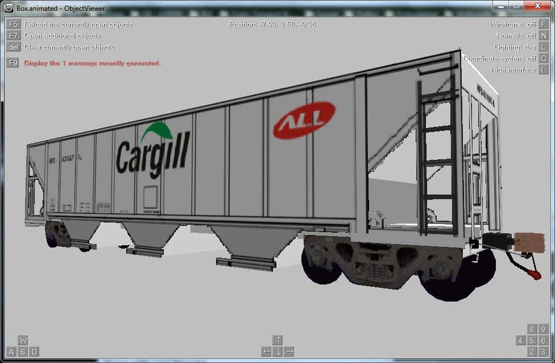Click the 'Clear currently open objects' label
Screen dimensions: 555x363
[x=69, y=47]
